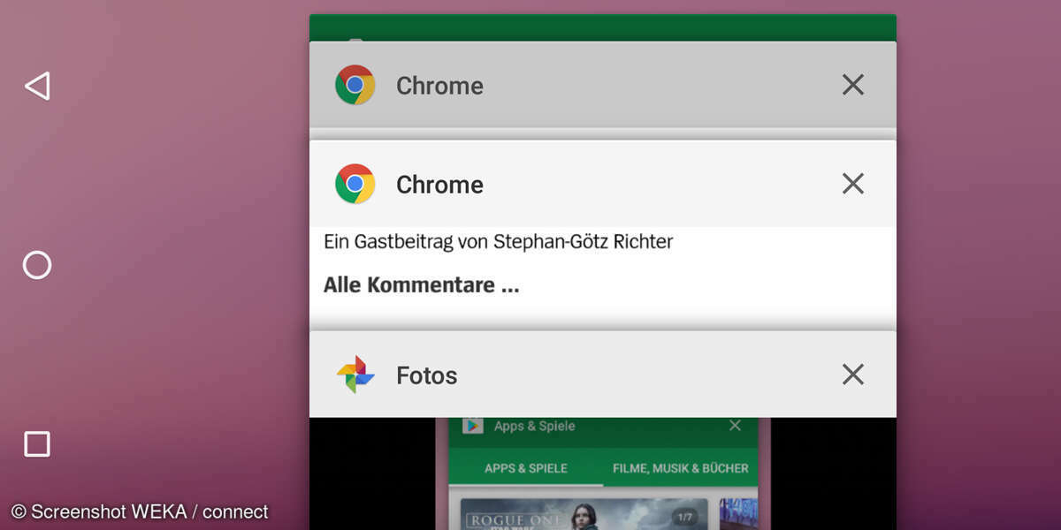The width and height of the screenshot is (1061, 530).
Task: Select 'Ein Gastbeitrag von Stephan-Götz Richter' text
Action: [x=498, y=241]
